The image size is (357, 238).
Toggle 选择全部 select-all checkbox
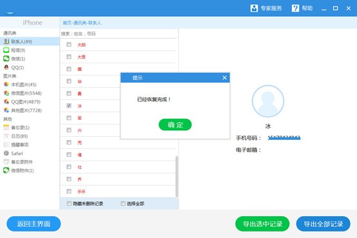coord(123,203)
